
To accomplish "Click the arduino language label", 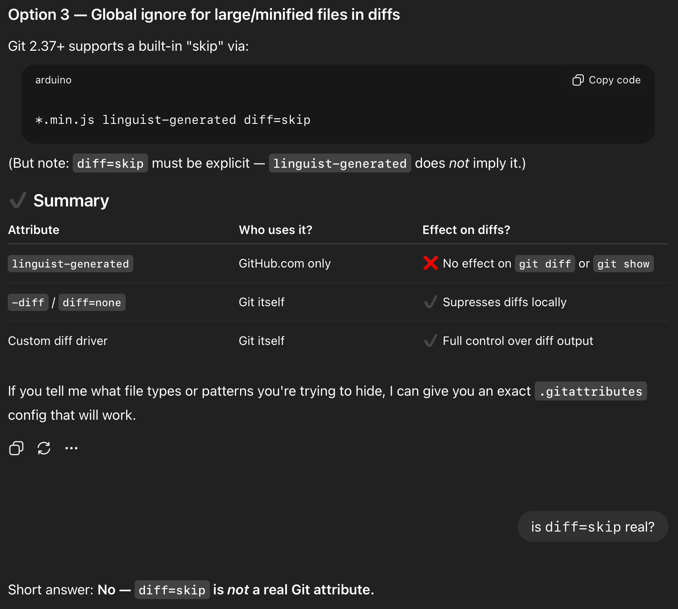I will coord(53,80).
